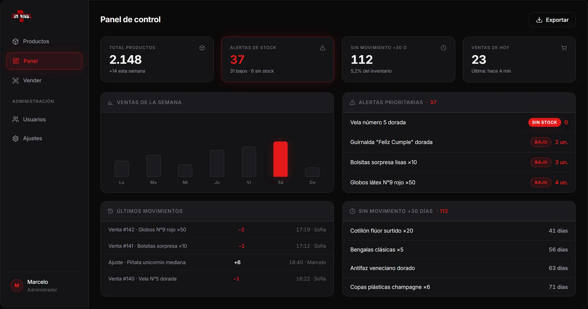Click the Vi bar in weekly sales chart
Viewport: 588px width, 309px height.
click(x=249, y=162)
